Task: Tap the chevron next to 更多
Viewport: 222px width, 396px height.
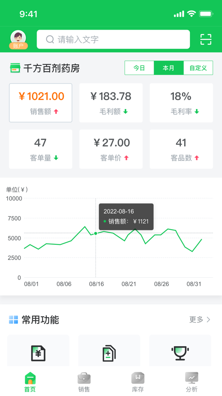Action: 208,320
